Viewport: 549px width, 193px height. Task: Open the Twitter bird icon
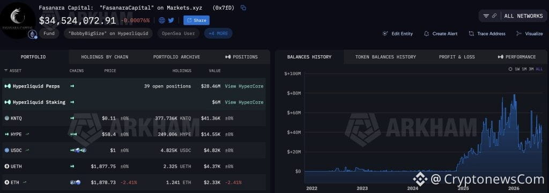coord(171,20)
